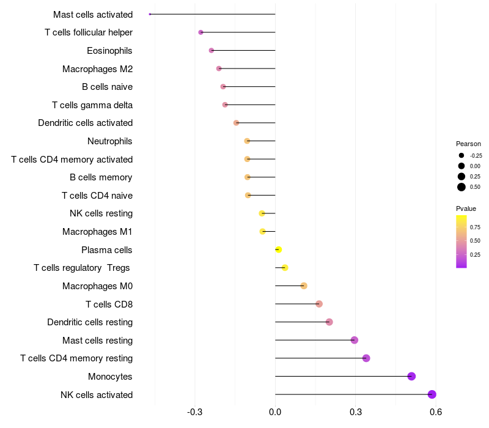
Task: Click the T cells follicular helper dot
Action: click(201, 32)
